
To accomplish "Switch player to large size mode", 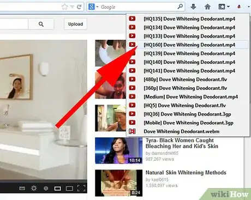I will coord(69,189).
